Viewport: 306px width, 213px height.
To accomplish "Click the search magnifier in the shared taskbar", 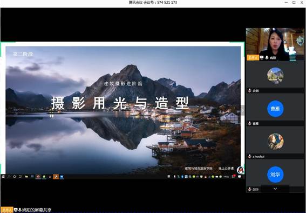I will [9, 176].
